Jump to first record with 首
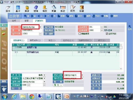This screenshot has width=133, height=100. point(34,16)
